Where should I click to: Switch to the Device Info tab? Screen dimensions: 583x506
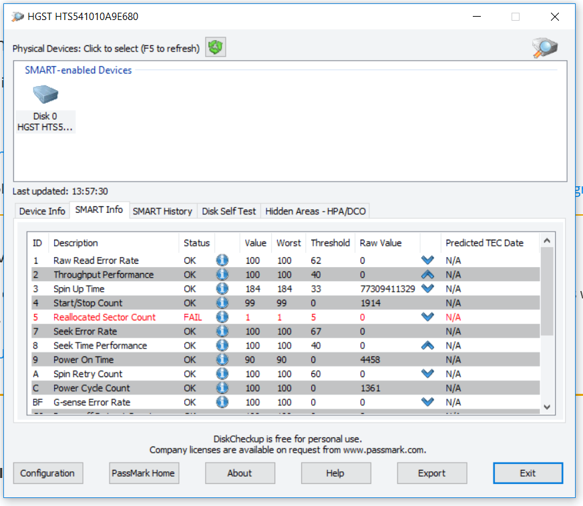[x=42, y=211]
